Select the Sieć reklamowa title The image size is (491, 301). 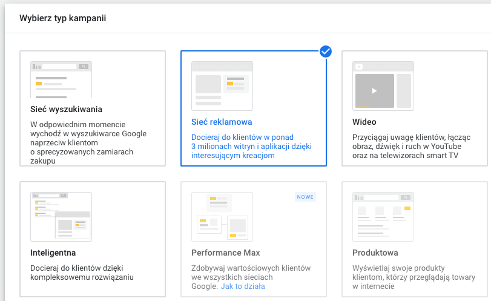222,122
